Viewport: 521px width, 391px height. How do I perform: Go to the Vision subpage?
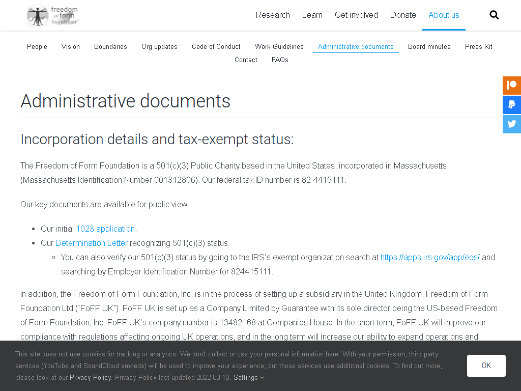pyautogui.click(x=70, y=46)
